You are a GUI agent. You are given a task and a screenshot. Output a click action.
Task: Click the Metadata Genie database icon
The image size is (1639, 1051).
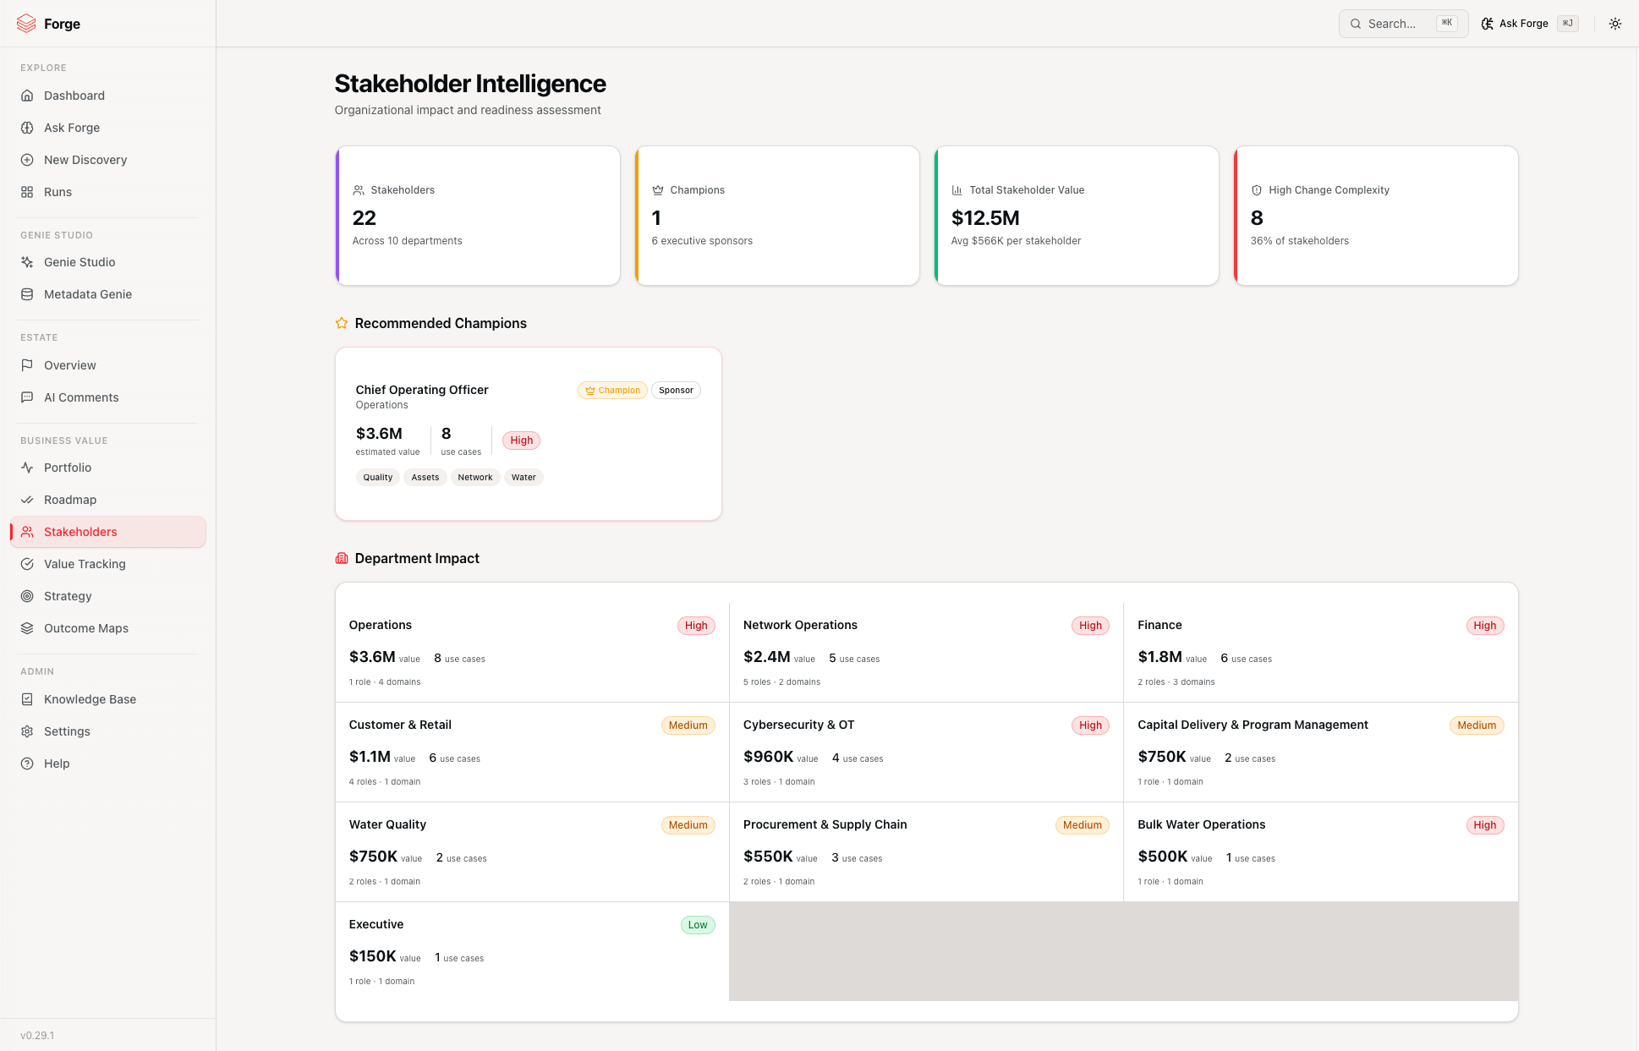(x=27, y=294)
